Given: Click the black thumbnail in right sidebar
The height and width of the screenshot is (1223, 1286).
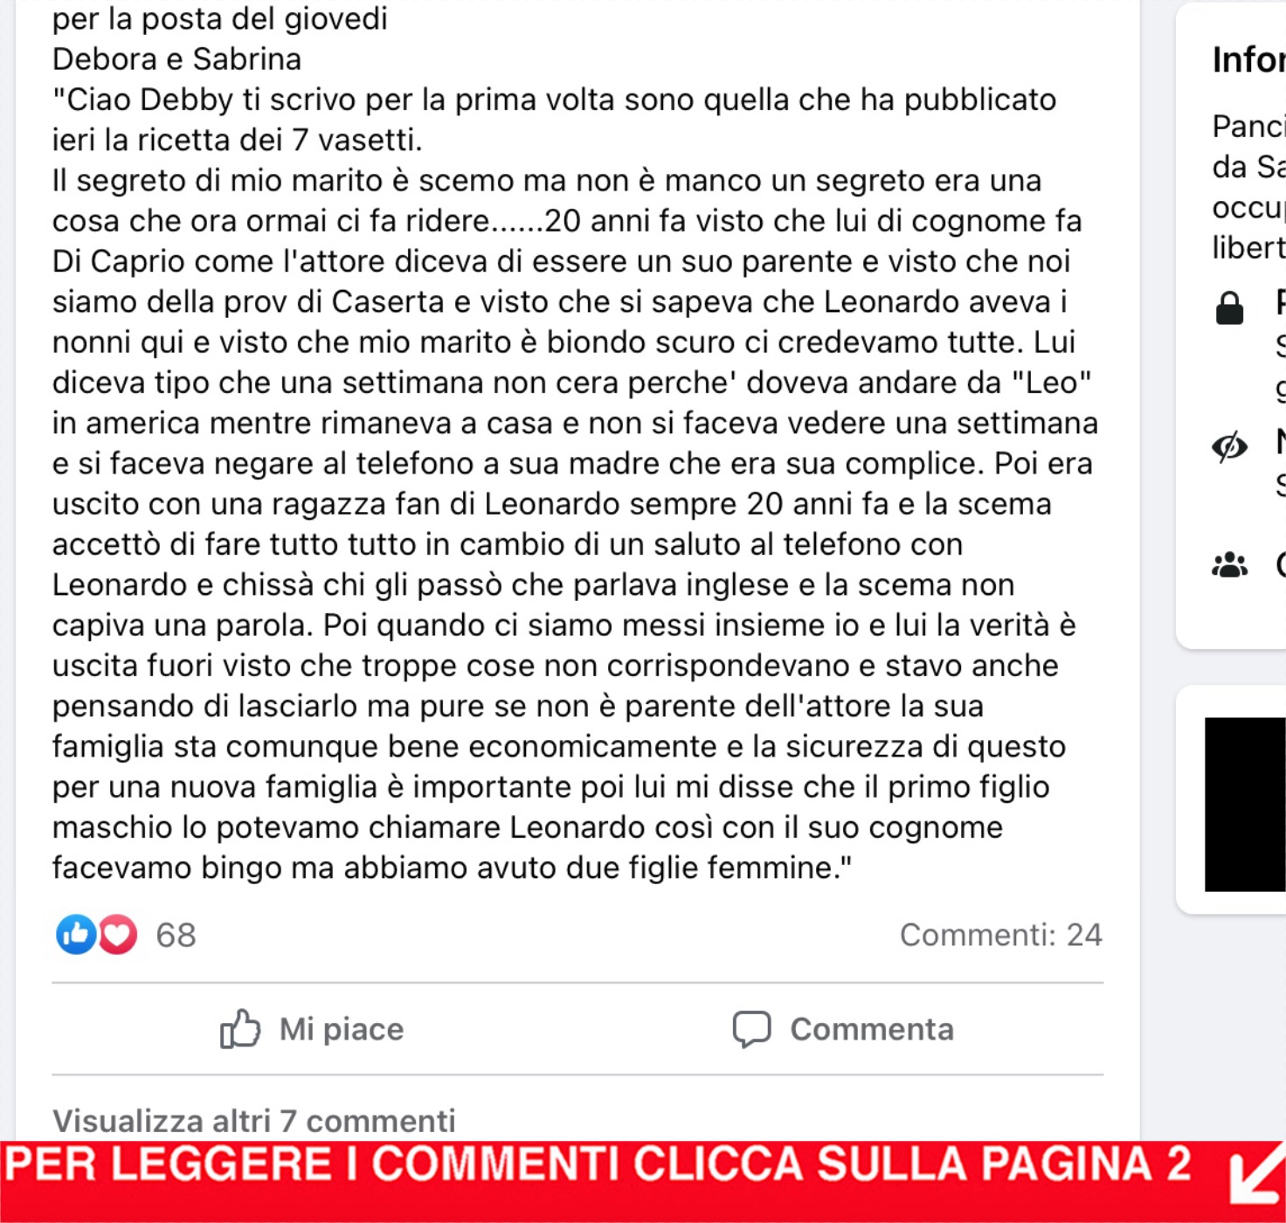Looking at the screenshot, I should tap(1245, 805).
